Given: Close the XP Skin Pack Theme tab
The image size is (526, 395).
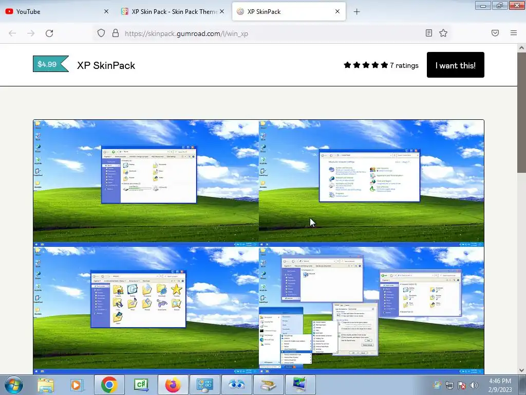Looking at the screenshot, I should coord(222,11).
